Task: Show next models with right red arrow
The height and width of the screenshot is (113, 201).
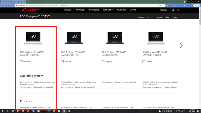Action: 181,45
